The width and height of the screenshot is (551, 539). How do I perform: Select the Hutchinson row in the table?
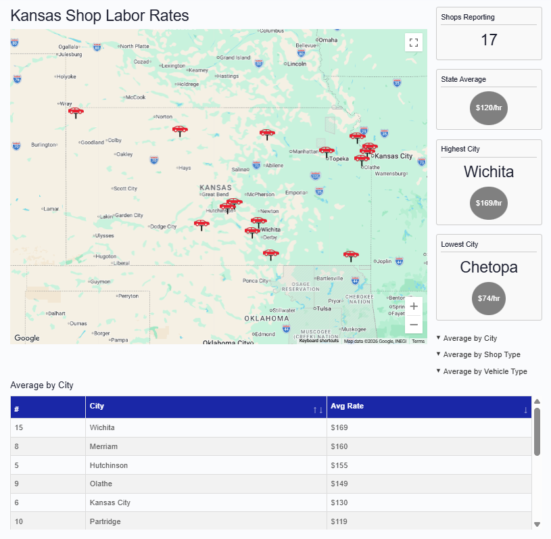point(271,465)
